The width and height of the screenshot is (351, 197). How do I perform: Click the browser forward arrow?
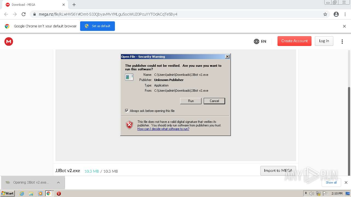[x=15, y=14]
